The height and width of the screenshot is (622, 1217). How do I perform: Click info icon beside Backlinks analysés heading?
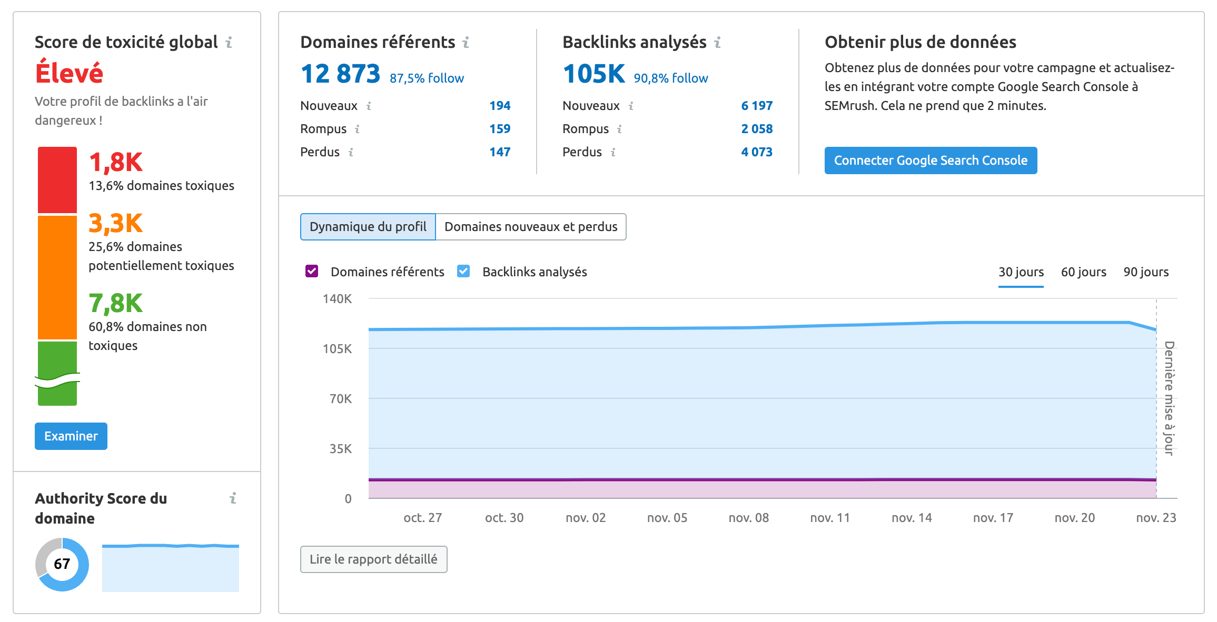(717, 43)
